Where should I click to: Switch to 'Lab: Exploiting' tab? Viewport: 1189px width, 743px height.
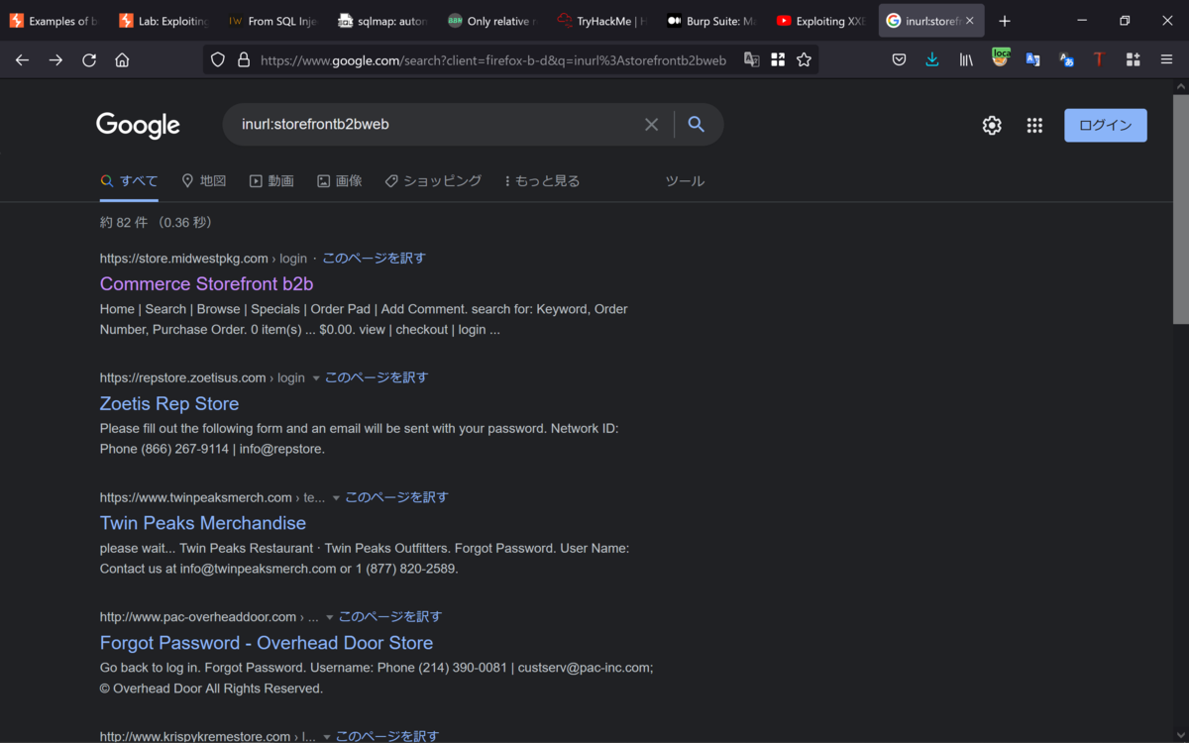pos(162,21)
